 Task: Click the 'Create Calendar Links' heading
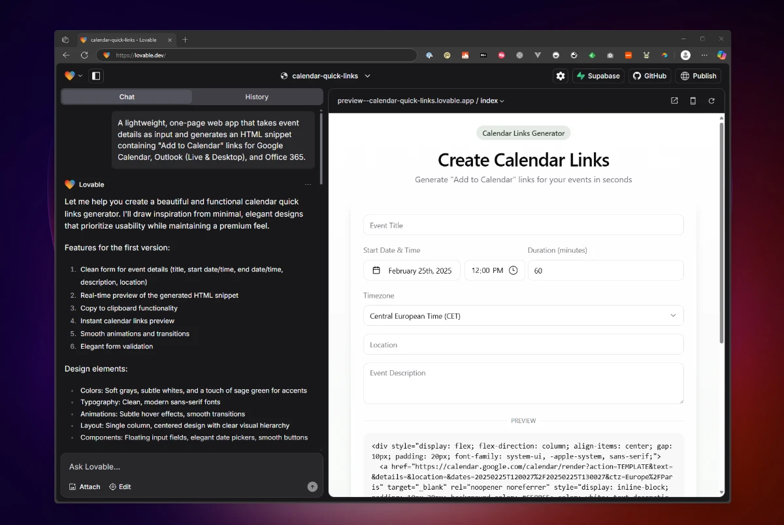click(x=523, y=160)
